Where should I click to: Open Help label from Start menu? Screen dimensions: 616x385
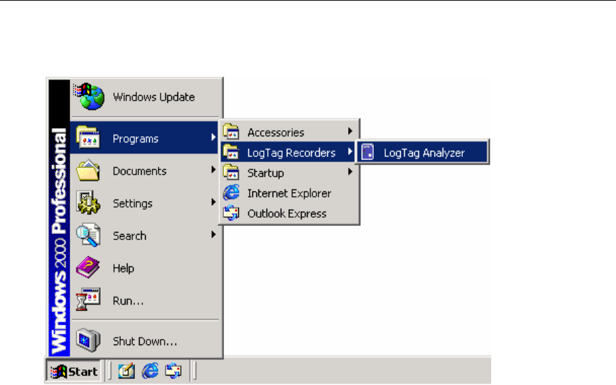click(123, 268)
